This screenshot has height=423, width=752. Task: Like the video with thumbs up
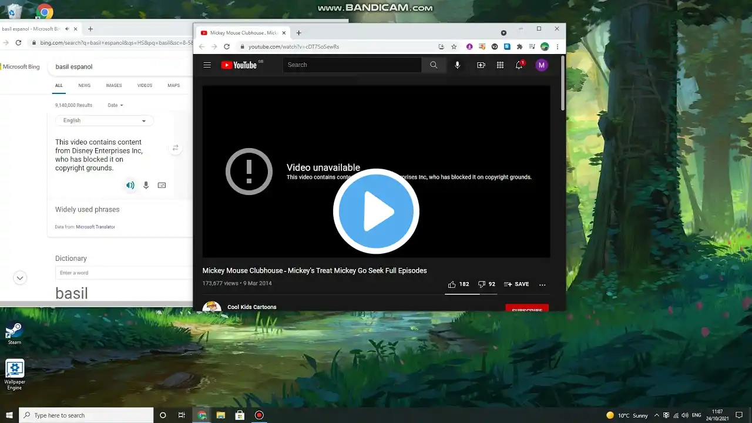[458, 284]
